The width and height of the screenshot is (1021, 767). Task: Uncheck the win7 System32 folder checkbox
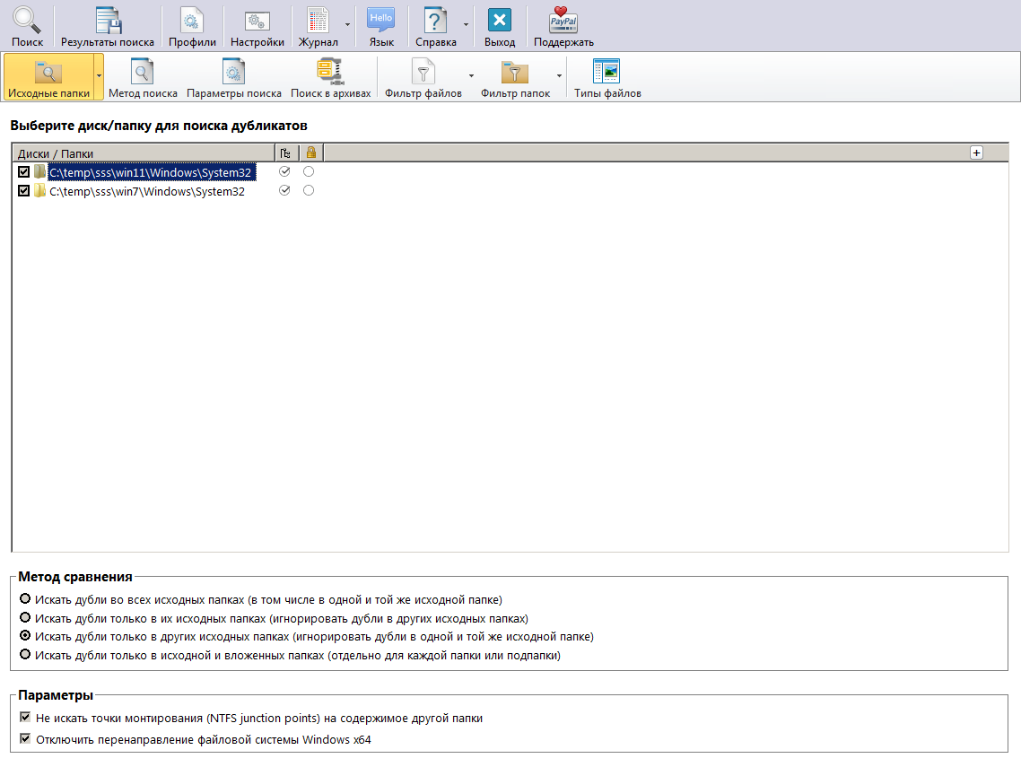click(24, 191)
